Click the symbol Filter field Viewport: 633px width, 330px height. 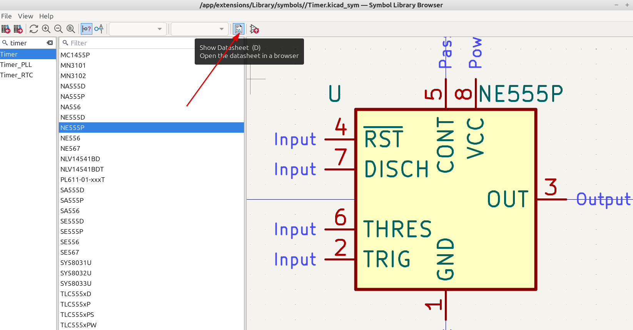[152, 43]
